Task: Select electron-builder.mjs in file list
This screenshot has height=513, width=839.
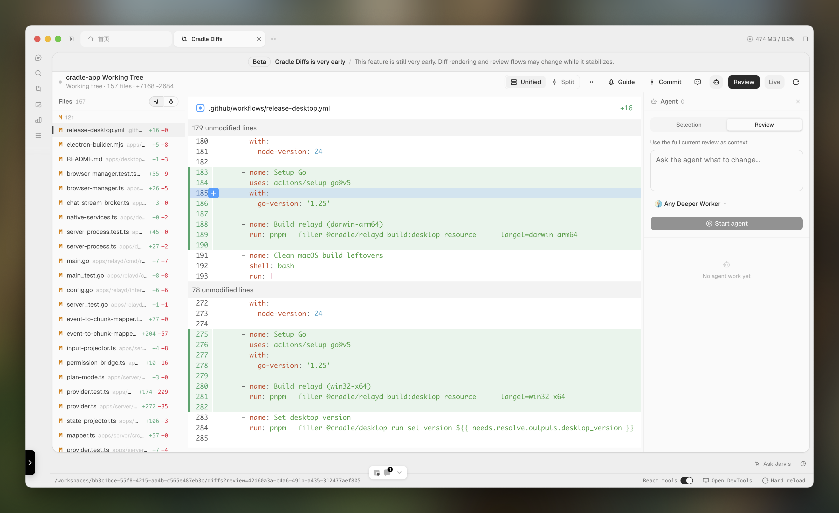Action: [x=119, y=144]
